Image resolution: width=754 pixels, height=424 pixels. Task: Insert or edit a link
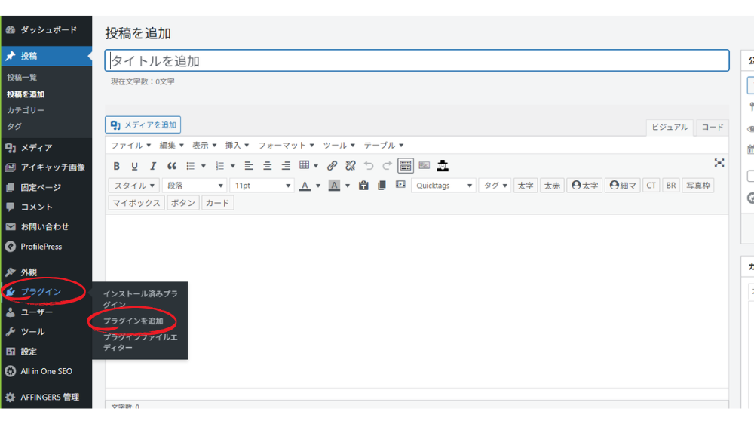pos(332,166)
